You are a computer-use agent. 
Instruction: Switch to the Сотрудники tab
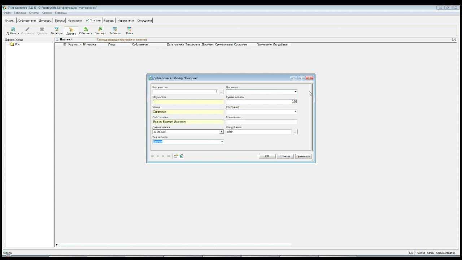coord(144,21)
